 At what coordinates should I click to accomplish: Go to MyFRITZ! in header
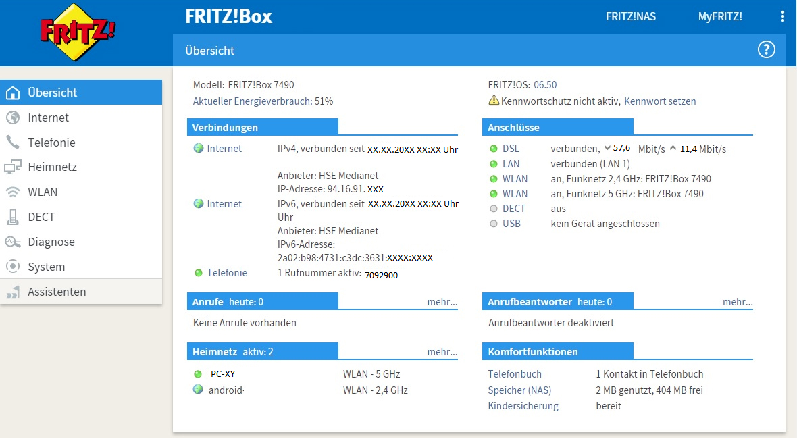tap(720, 17)
